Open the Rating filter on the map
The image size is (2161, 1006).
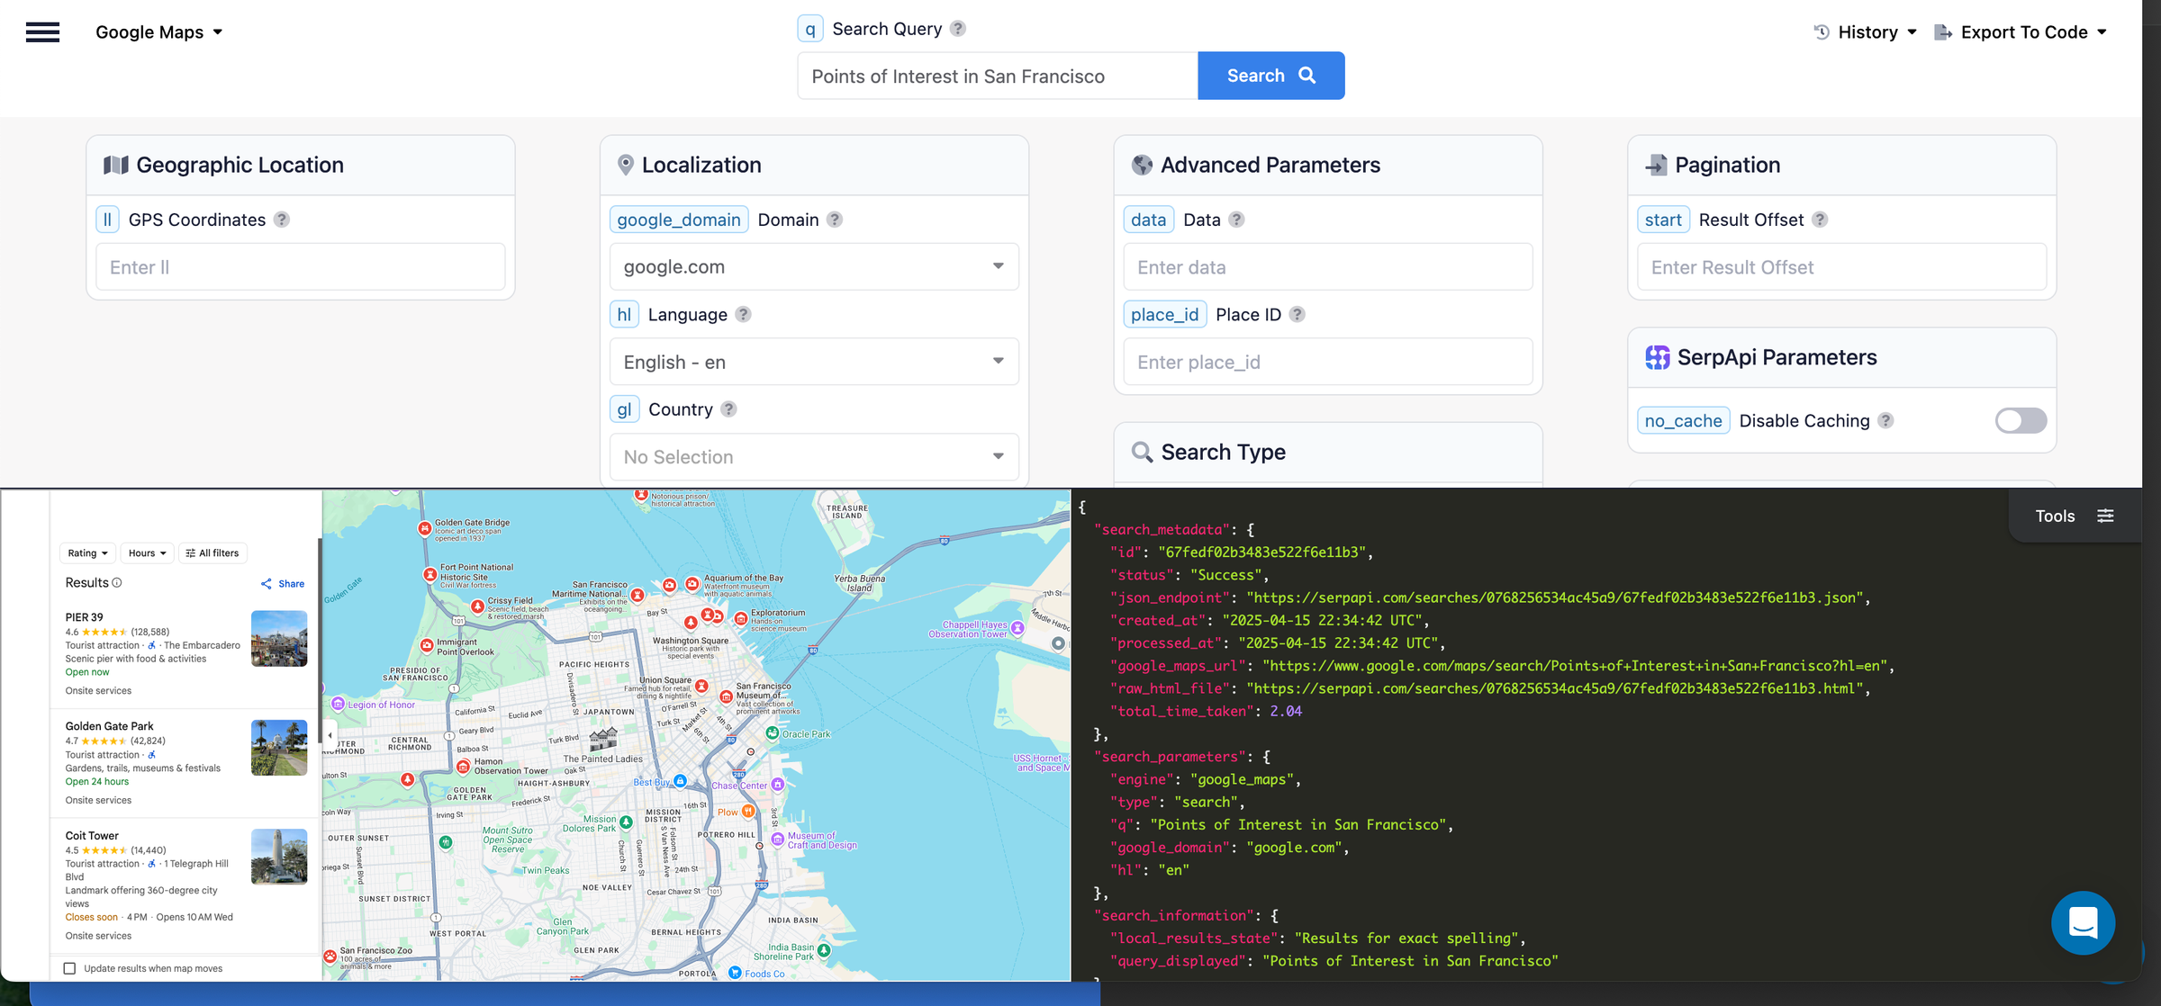[x=86, y=552]
